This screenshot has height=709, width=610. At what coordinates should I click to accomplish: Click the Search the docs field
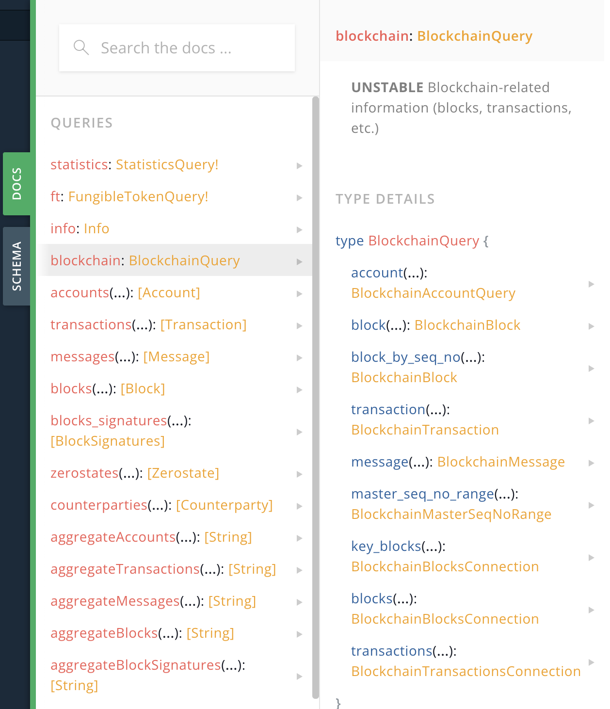pos(177,48)
